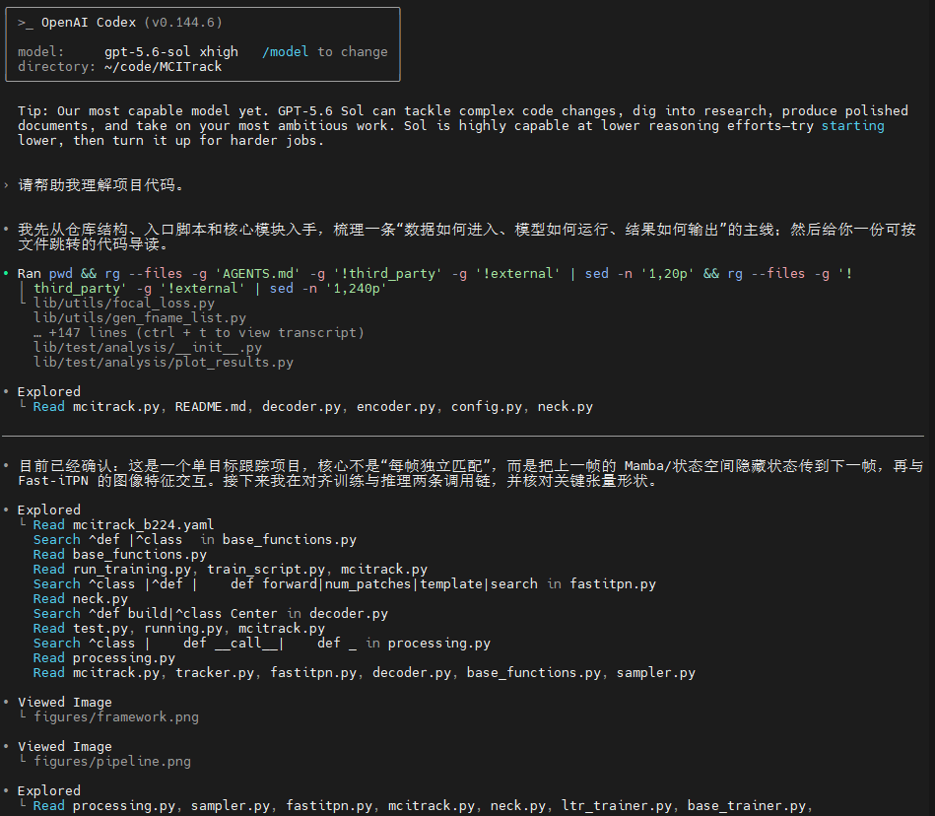The width and height of the screenshot is (935, 816).
Task: Click the '+147 lines' transcript hint
Action: tap(199, 333)
